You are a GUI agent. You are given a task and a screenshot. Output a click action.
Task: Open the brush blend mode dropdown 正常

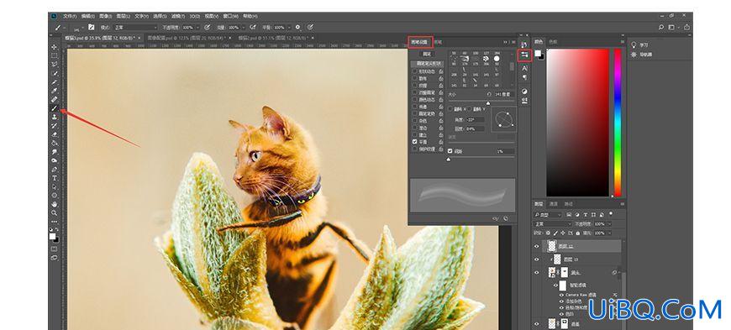(135, 28)
